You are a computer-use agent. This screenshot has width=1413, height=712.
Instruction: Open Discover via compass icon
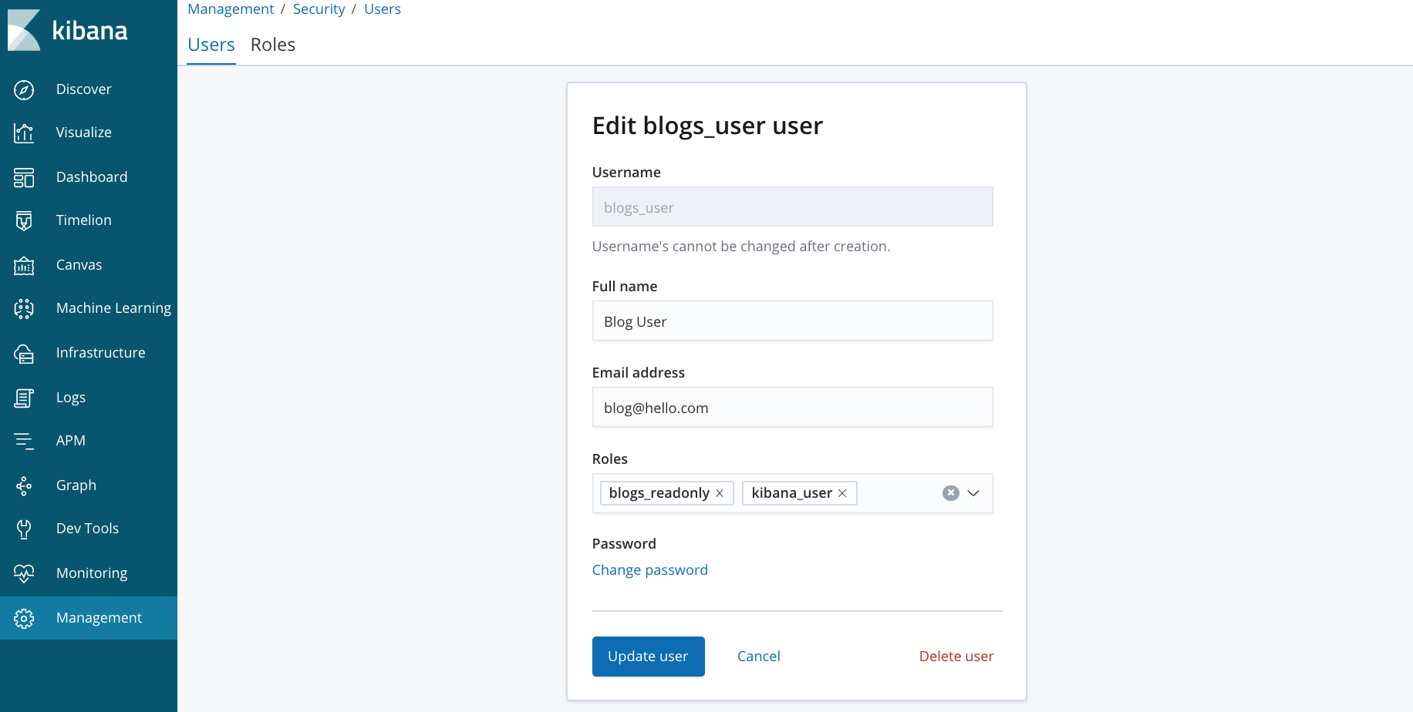[x=24, y=90]
